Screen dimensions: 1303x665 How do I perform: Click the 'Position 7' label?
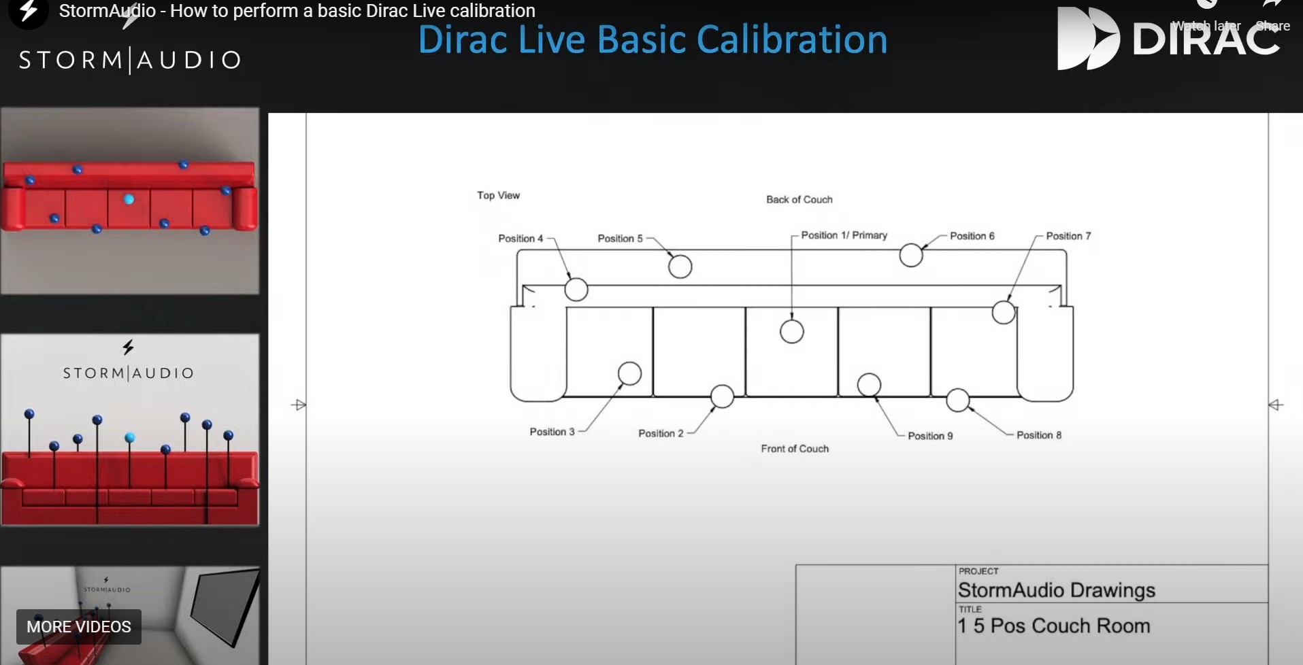[1068, 236]
